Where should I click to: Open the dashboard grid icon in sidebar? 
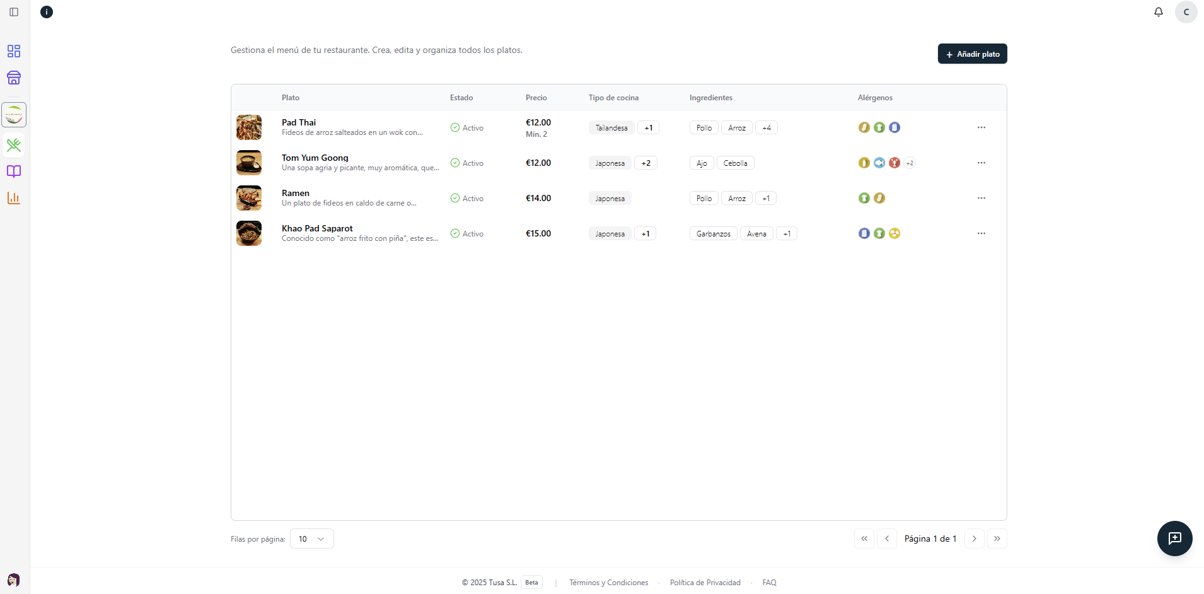coord(14,51)
